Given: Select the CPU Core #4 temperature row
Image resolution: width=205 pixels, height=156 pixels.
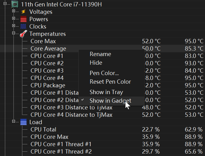Looking at the screenshot, I should click(x=102, y=78).
